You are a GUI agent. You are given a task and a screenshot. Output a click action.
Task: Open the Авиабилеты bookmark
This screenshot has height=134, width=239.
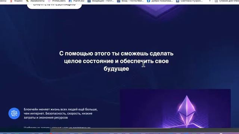coord(35,1)
